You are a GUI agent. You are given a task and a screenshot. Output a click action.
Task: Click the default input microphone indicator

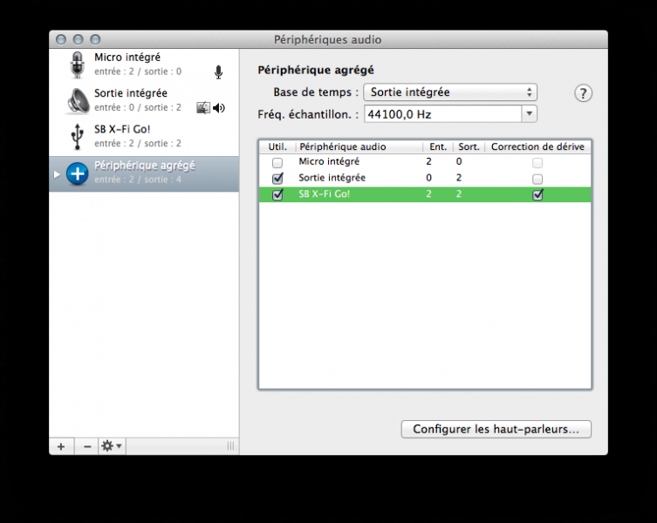pyautogui.click(x=218, y=72)
